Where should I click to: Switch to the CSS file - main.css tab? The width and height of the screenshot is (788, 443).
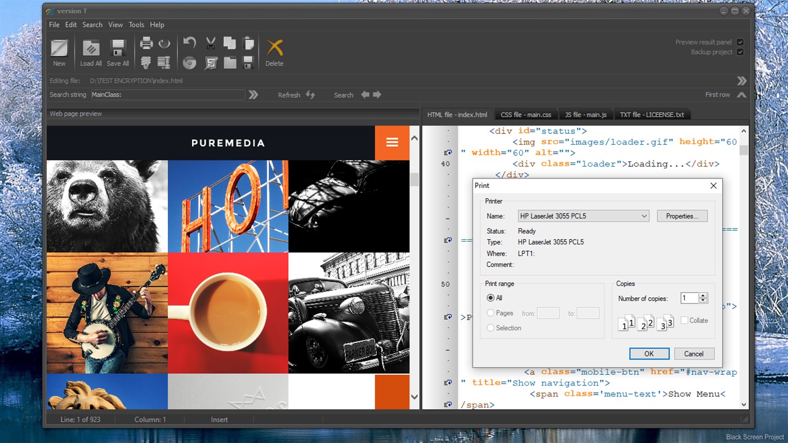coord(526,115)
